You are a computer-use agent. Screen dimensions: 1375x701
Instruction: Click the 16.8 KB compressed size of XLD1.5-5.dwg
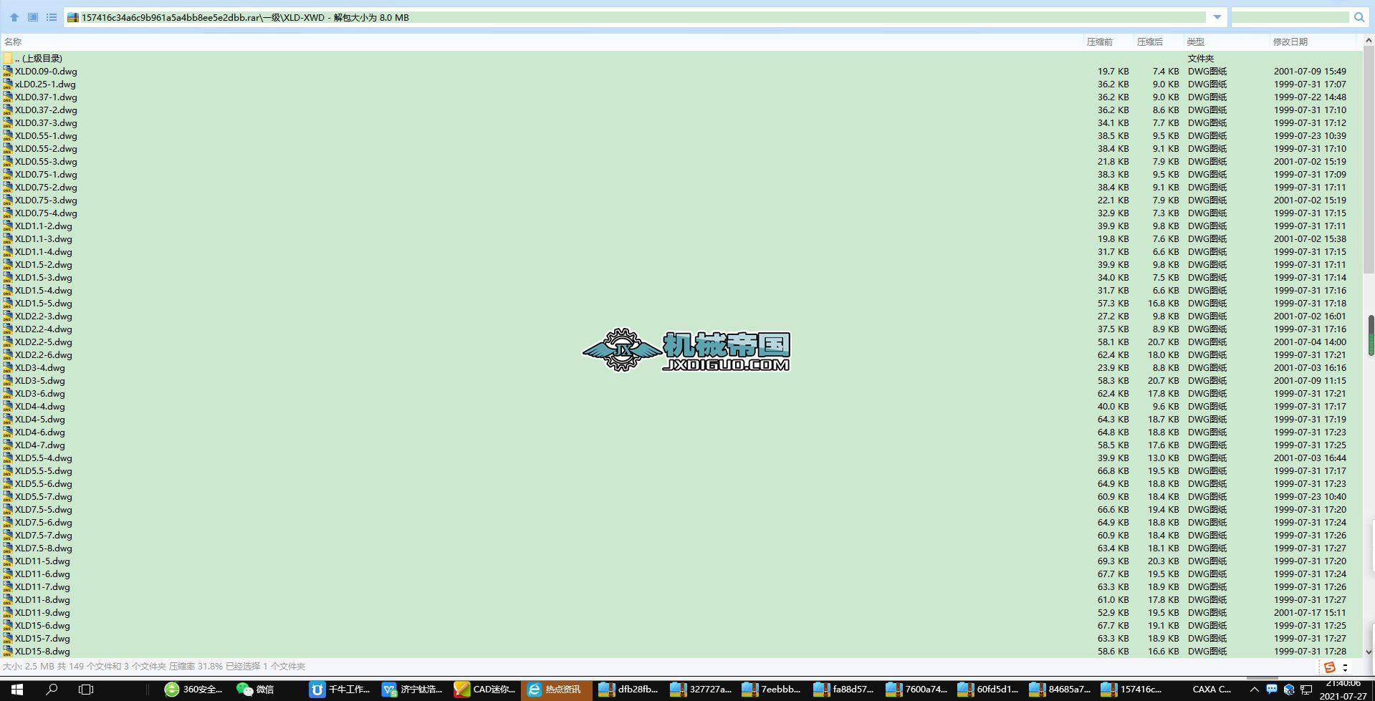[x=1163, y=303]
